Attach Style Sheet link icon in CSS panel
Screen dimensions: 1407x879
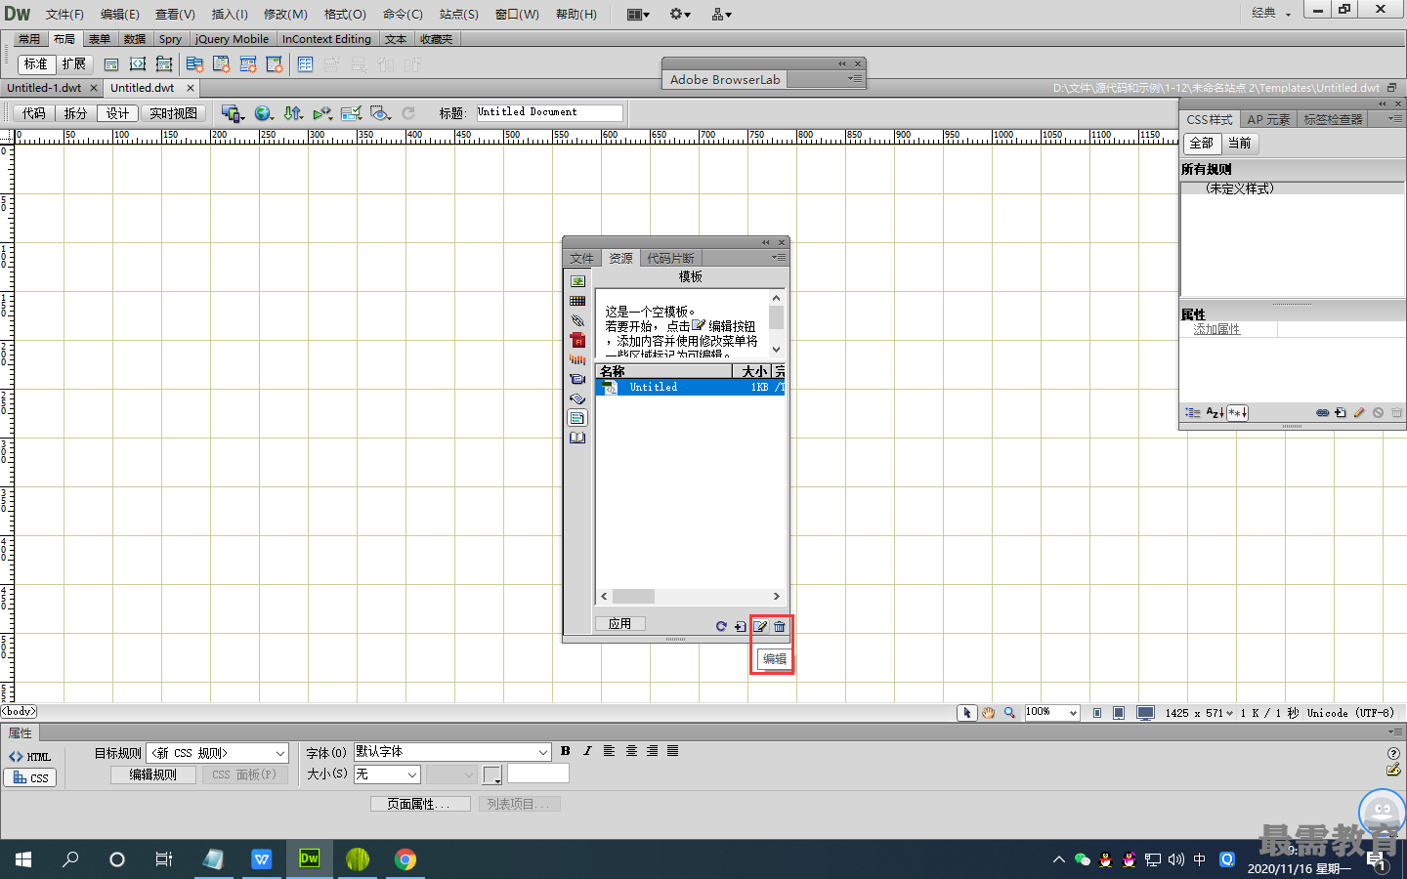coord(1322,413)
